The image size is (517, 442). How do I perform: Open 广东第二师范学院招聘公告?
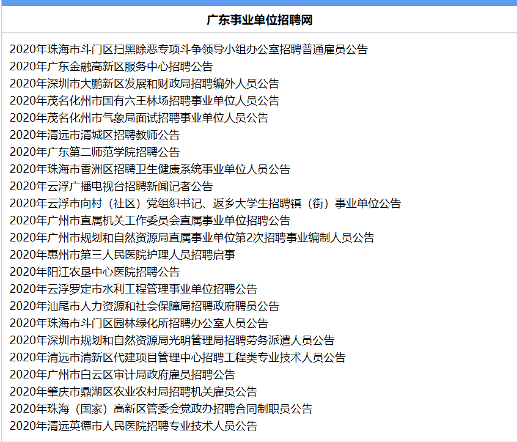click(x=95, y=152)
